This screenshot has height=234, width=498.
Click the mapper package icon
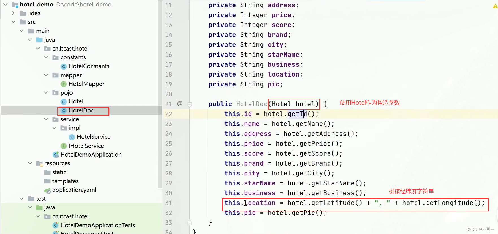click(56, 75)
